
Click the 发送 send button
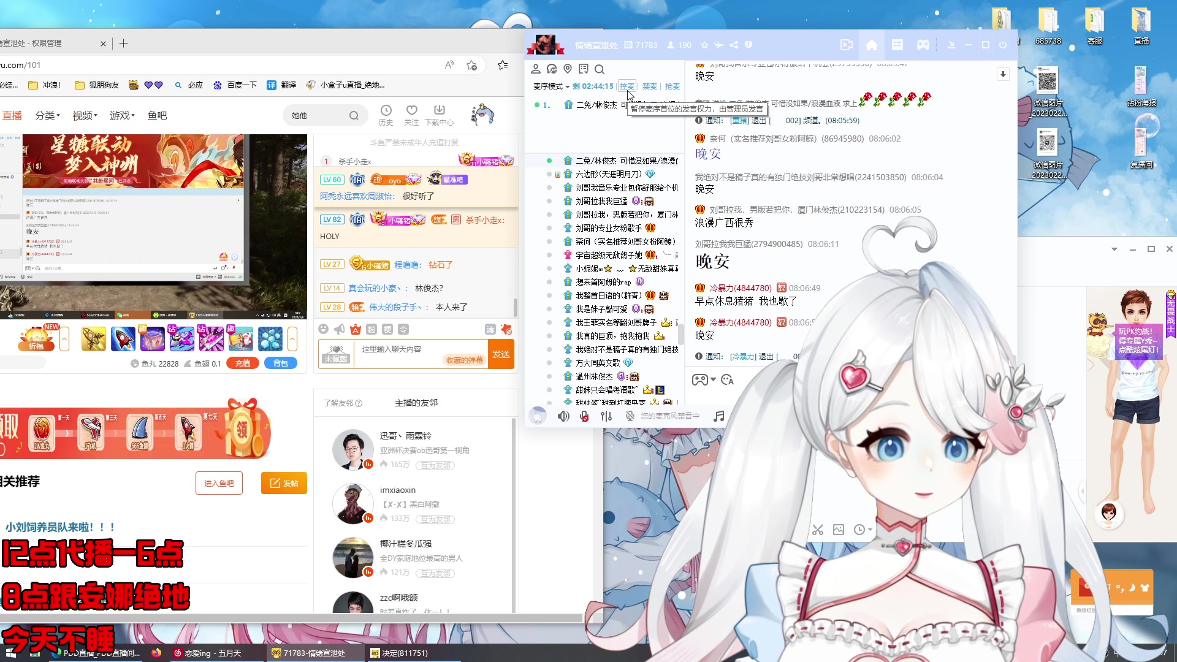(501, 354)
